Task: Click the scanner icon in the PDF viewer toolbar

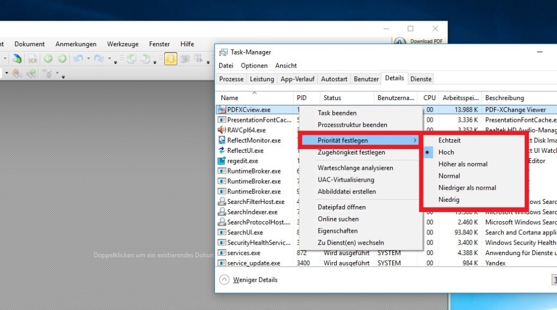Action: [17, 59]
